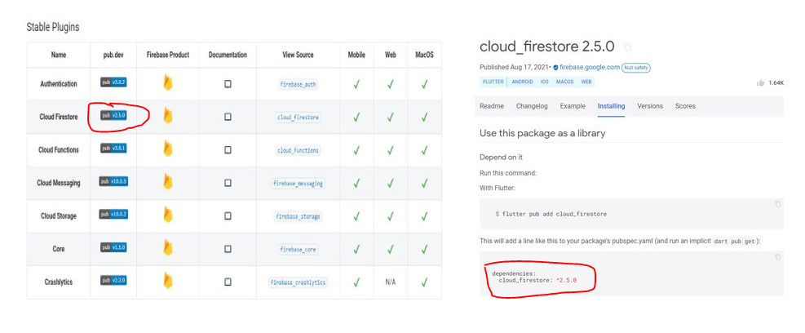Click the 'Stable Plugins' heading
Viewport: 805px width, 333px height.
53,27
